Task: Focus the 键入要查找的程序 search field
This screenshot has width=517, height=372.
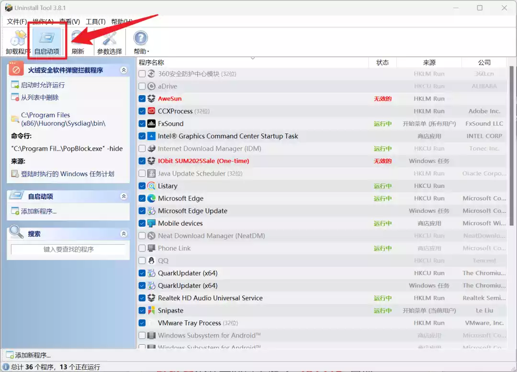Action: [68, 249]
